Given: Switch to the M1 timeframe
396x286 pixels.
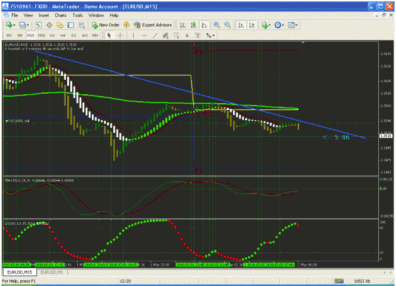Looking at the screenshot, I should coord(10,35).
